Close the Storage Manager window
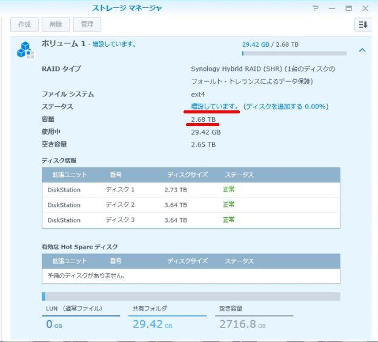 [x=365, y=8]
